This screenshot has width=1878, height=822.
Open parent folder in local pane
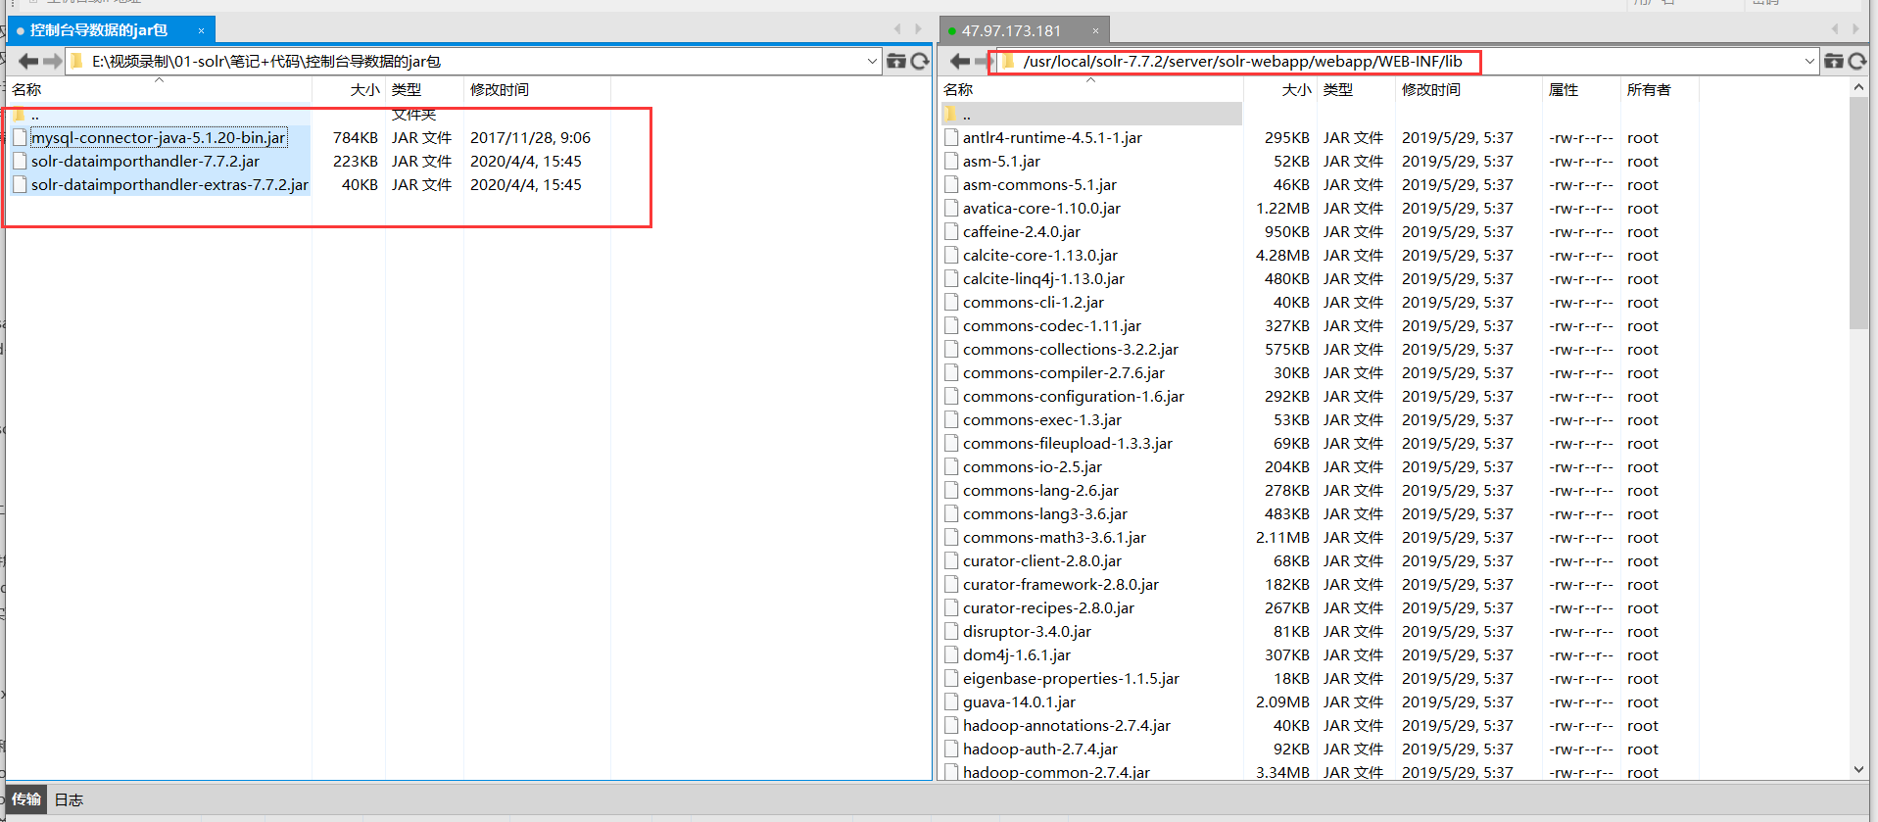(35, 115)
